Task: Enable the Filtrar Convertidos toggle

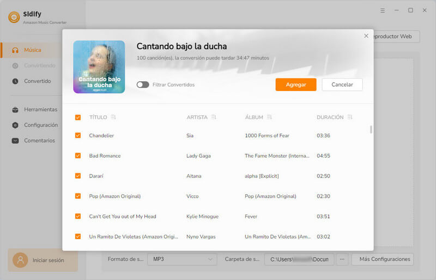Action: (x=143, y=84)
